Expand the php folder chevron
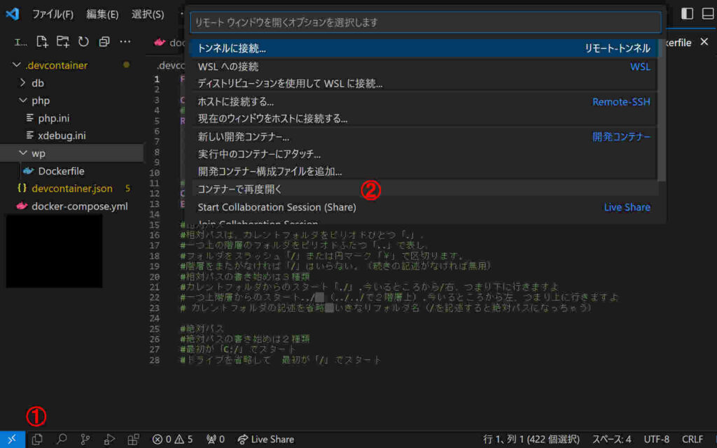717x448 pixels. click(x=22, y=101)
